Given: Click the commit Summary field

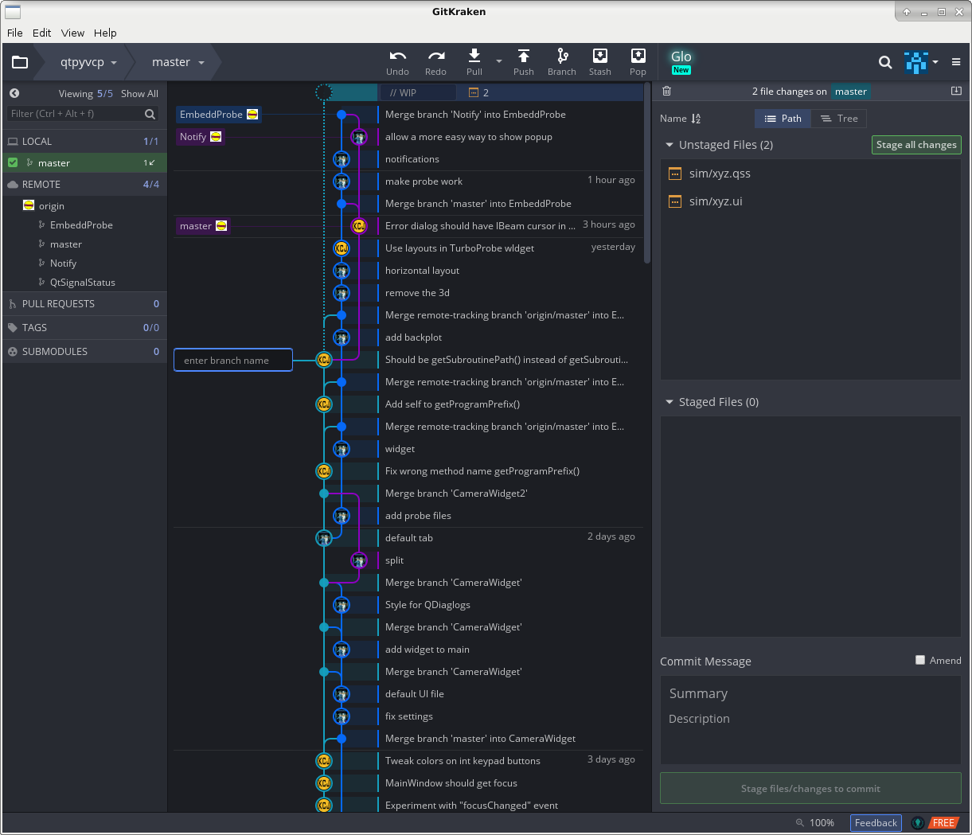Looking at the screenshot, I should 810,693.
